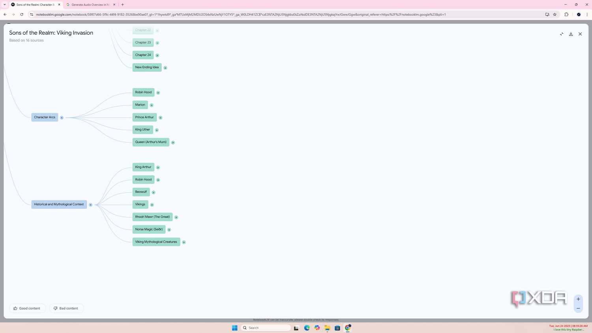The height and width of the screenshot is (333, 592).
Task: Bookmark this page with star icon
Action: [555, 15]
